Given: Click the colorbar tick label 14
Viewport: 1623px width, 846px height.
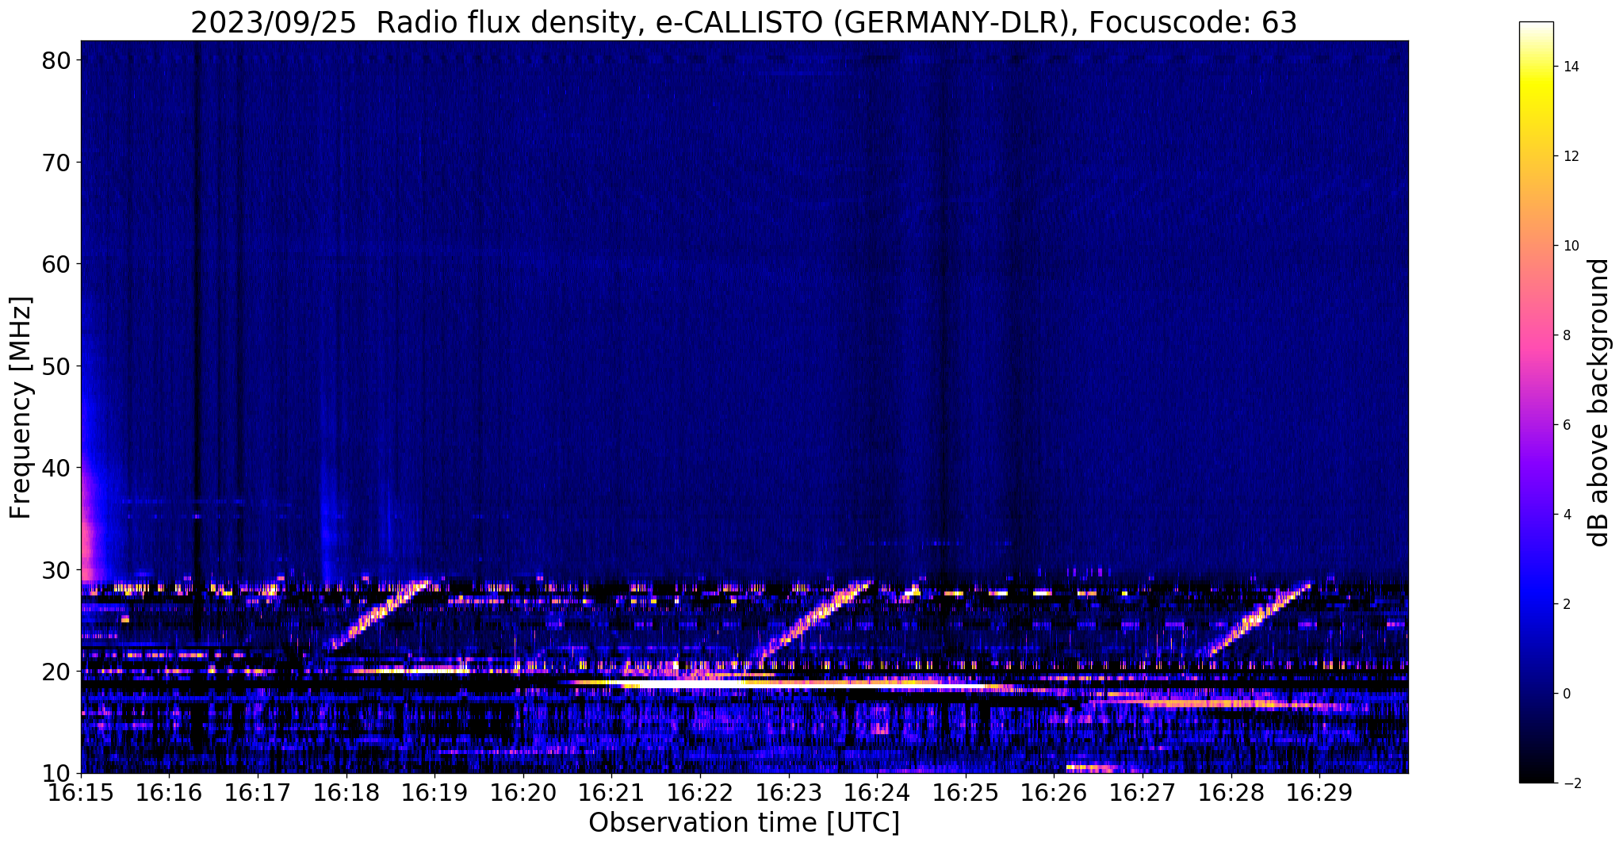Looking at the screenshot, I should tap(1570, 67).
